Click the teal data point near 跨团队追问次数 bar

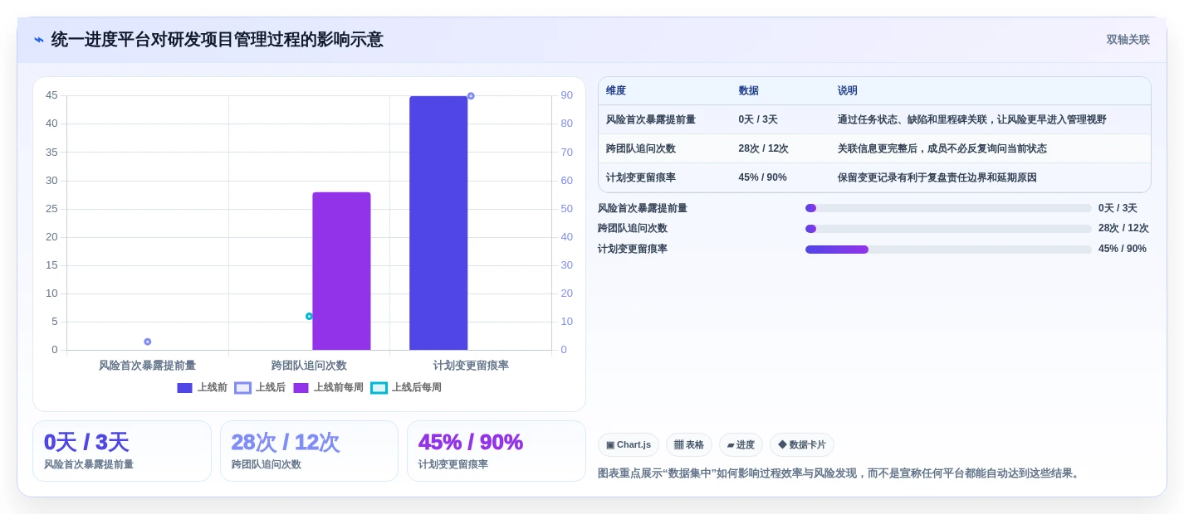point(309,316)
